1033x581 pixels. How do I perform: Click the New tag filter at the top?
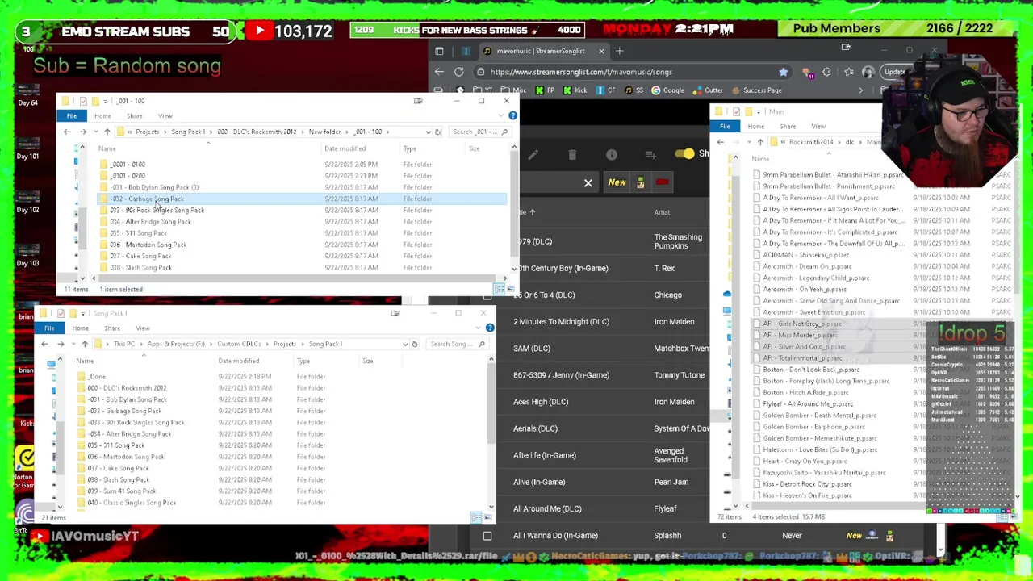(x=617, y=182)
